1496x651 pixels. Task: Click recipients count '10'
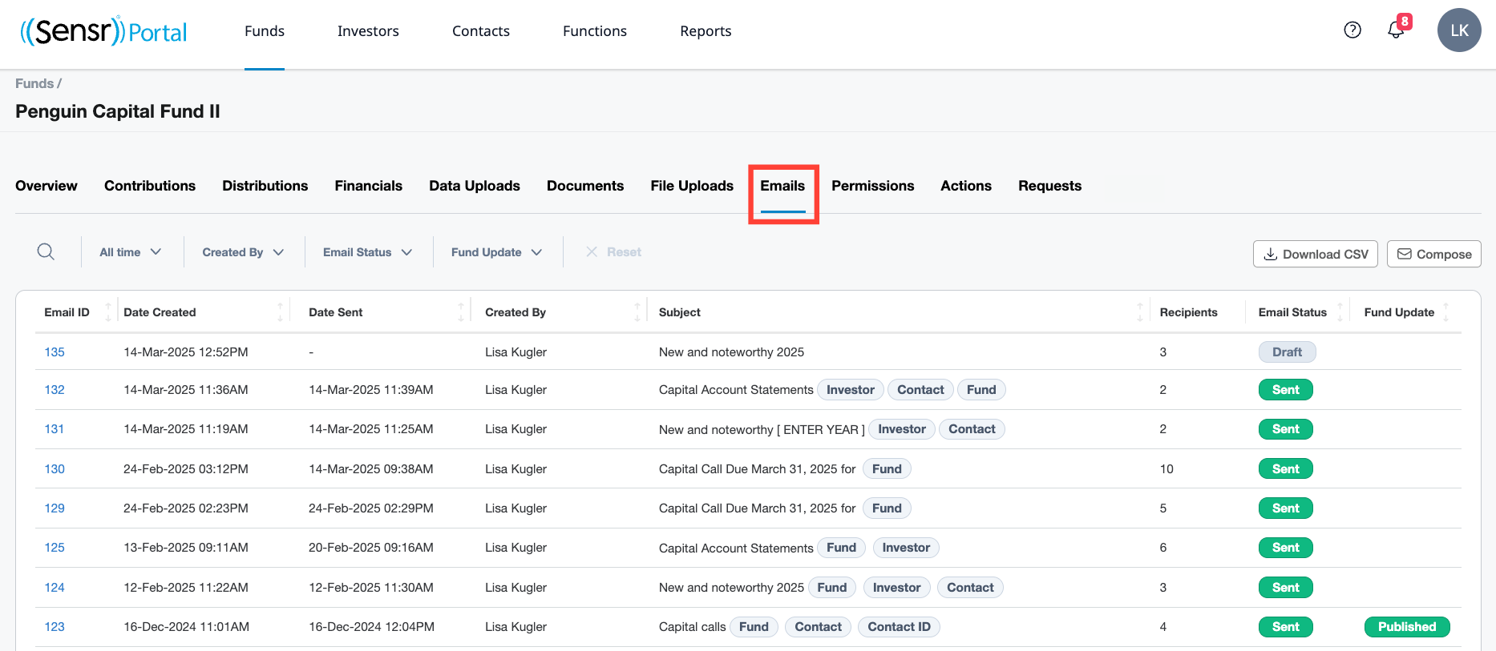click(1166, 469)
